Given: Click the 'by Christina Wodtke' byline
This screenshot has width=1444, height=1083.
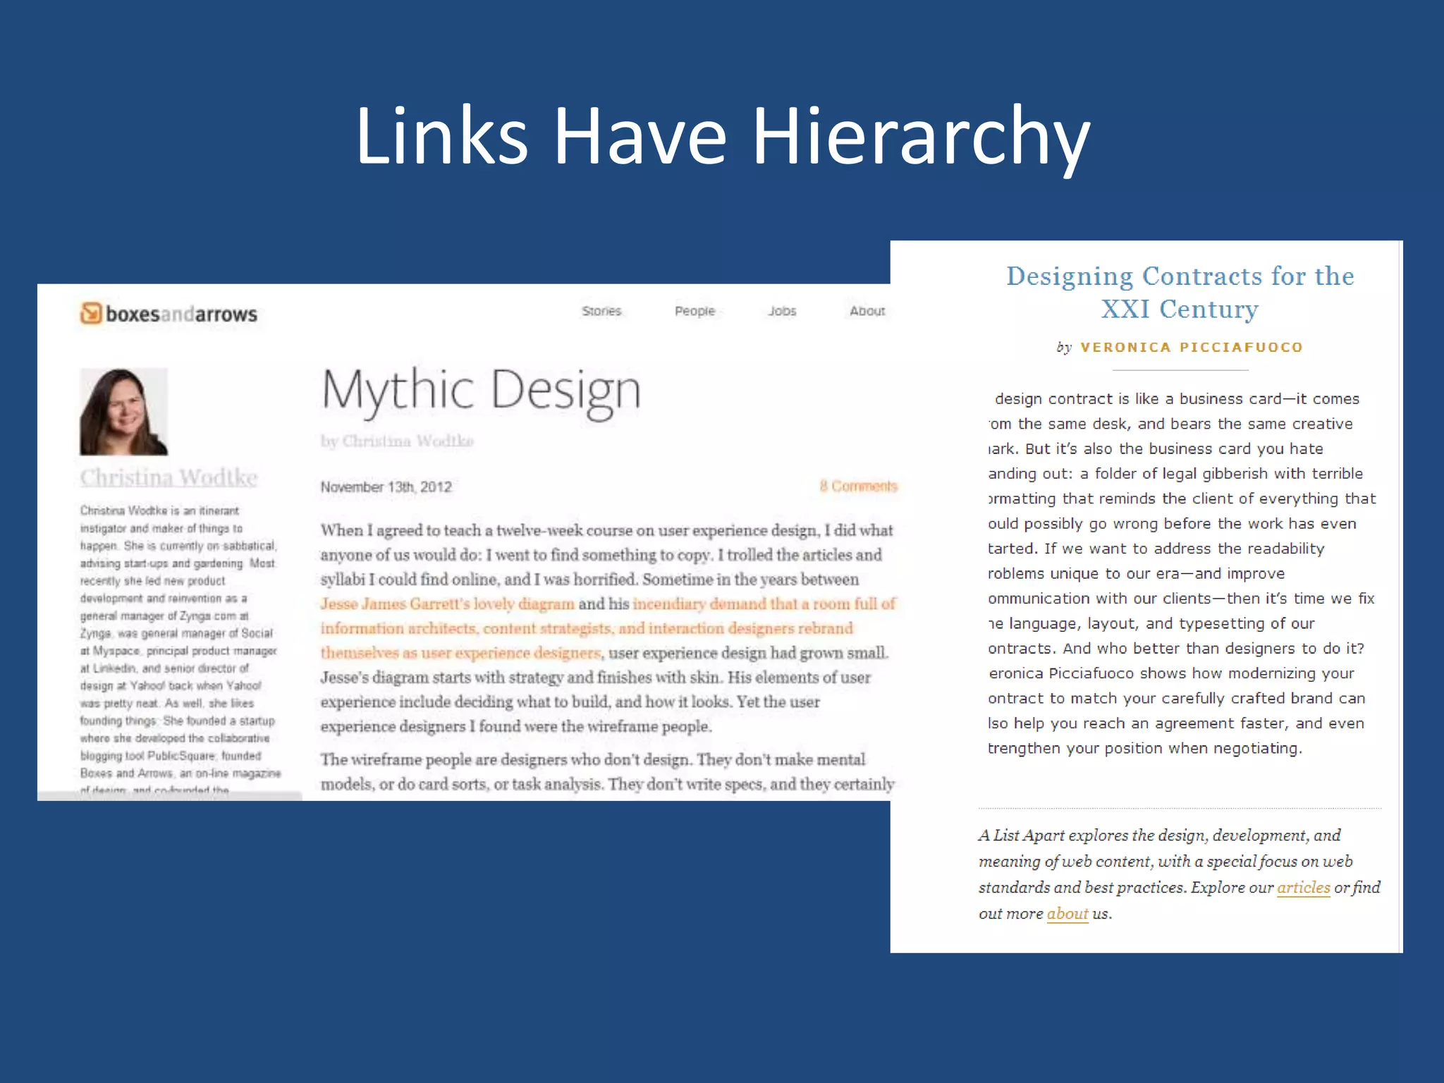Looking at the screenshot, I should pos(397,441).
